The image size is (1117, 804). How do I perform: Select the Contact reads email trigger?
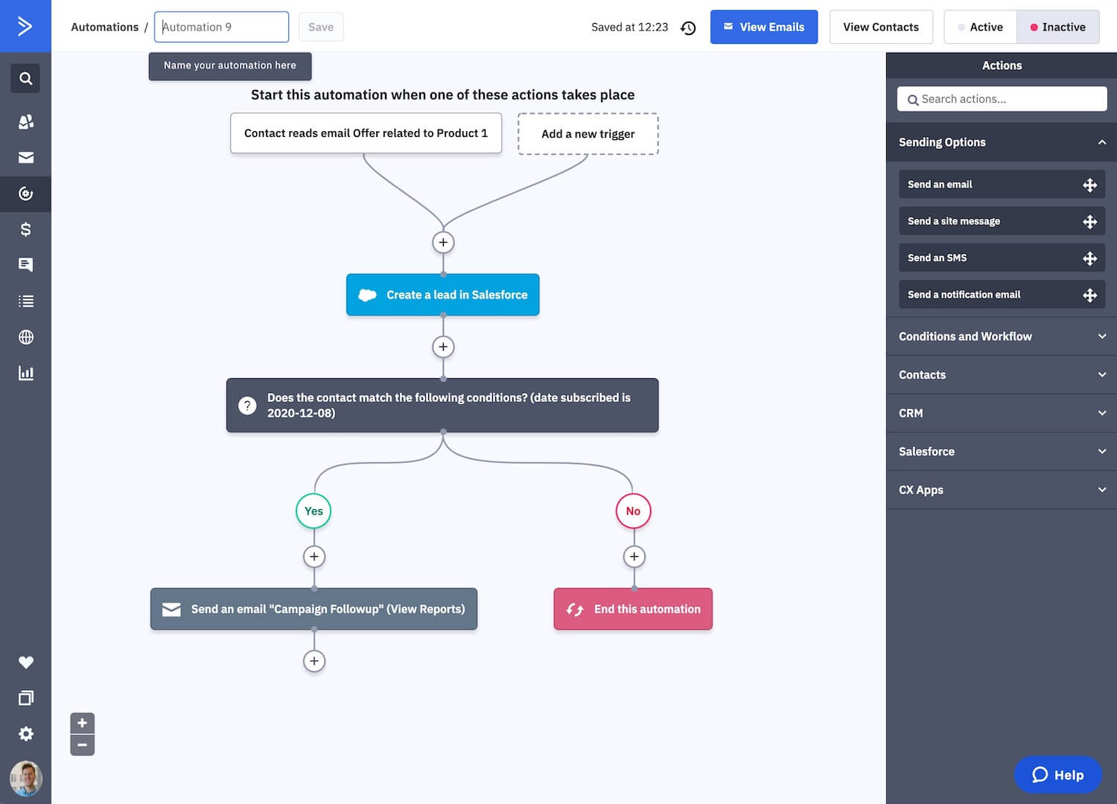(366, 133)
